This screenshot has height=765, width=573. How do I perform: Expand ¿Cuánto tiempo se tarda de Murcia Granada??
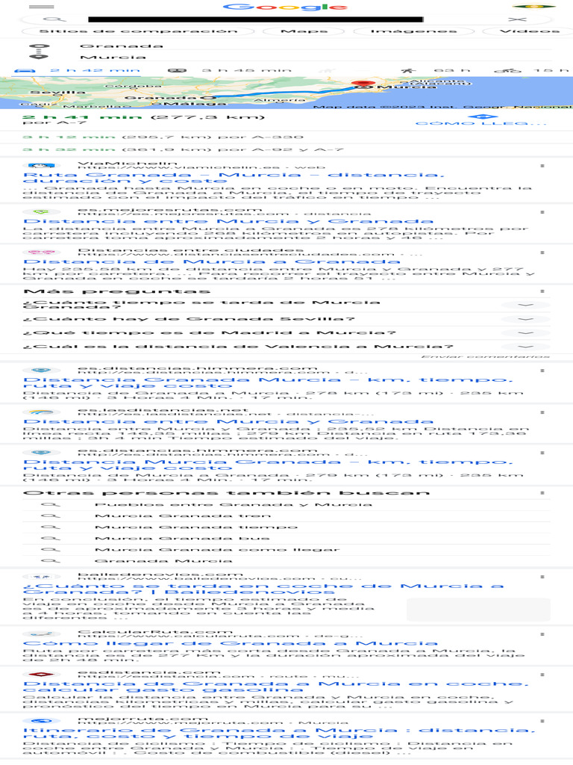coord(286,305)
